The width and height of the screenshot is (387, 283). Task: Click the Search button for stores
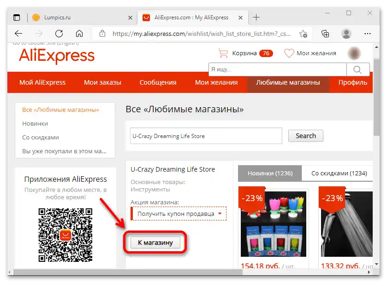(x=306, y=136)
